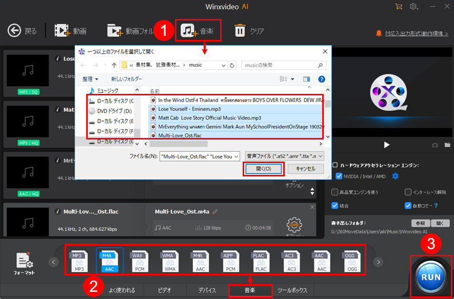Open the settings gear in the title bar
Viewport: 454px width, 299px height.
pos(413,6)
